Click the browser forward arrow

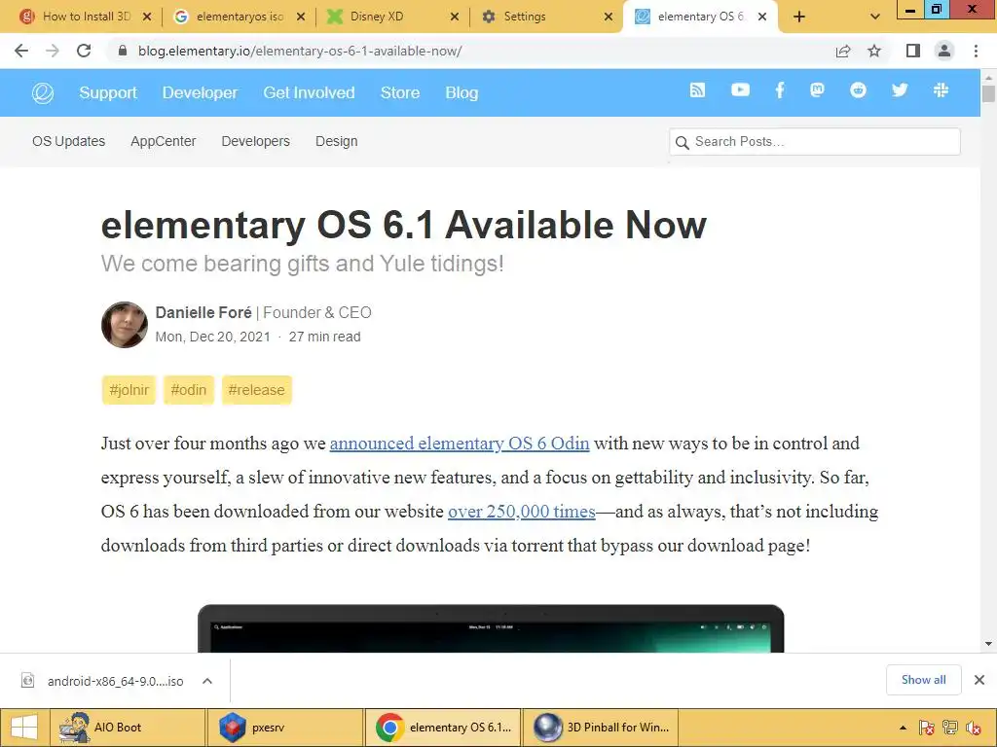coord(53,51)
